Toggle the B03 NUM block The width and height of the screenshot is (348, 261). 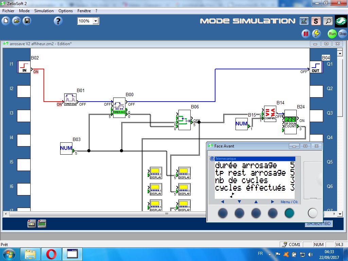pos(66,149)
